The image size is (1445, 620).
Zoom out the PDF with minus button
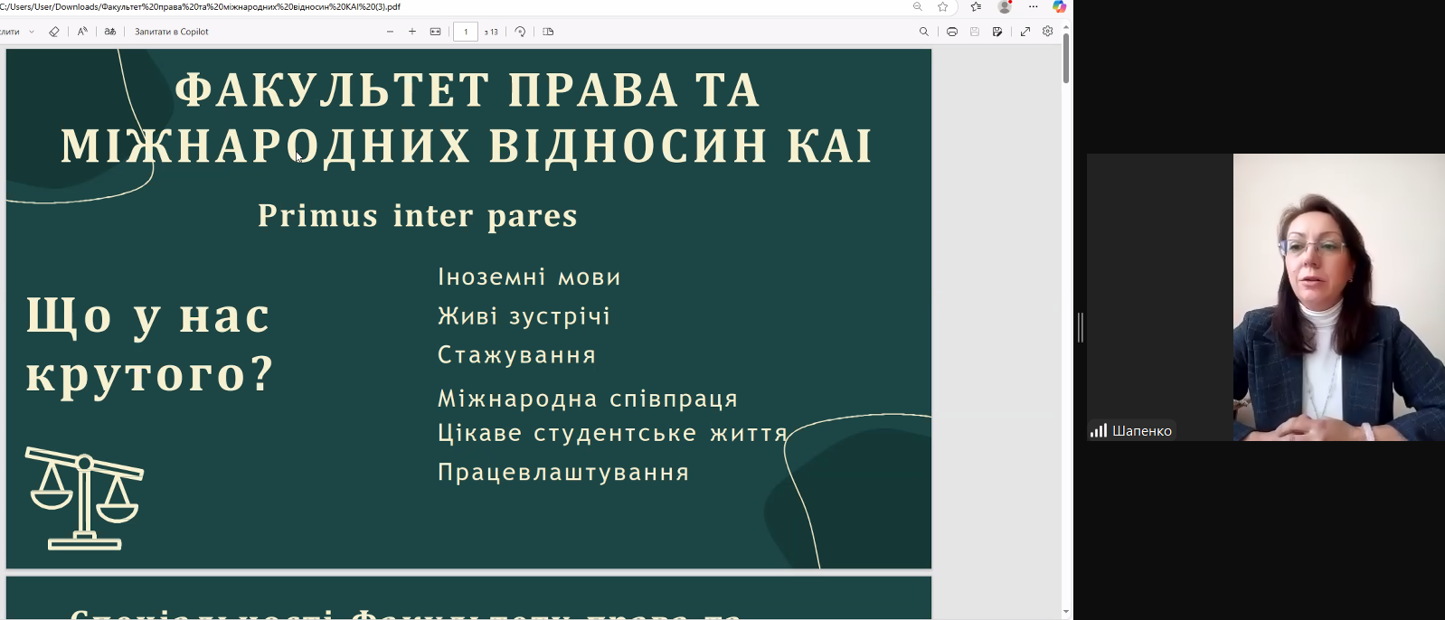[x=390, y=32]
